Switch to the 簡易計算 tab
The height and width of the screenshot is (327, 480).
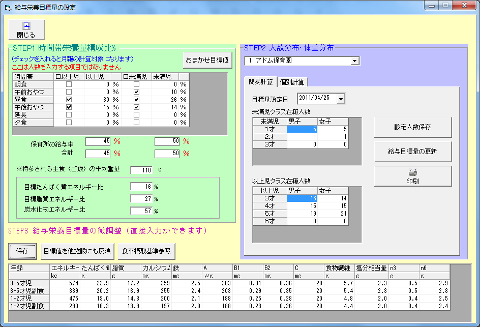click(260, 82)
